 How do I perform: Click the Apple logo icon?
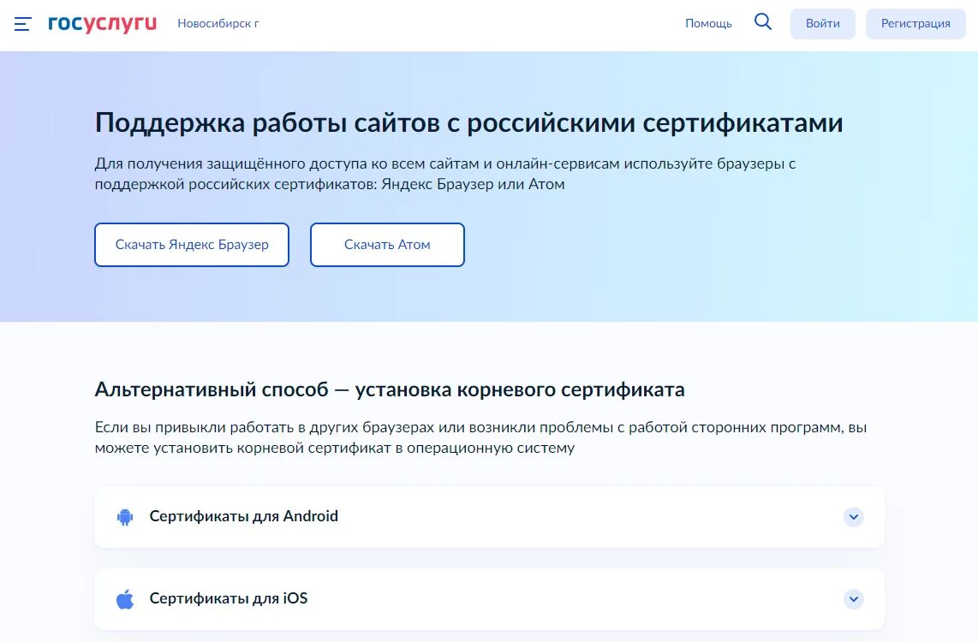(x=125, y=599)
